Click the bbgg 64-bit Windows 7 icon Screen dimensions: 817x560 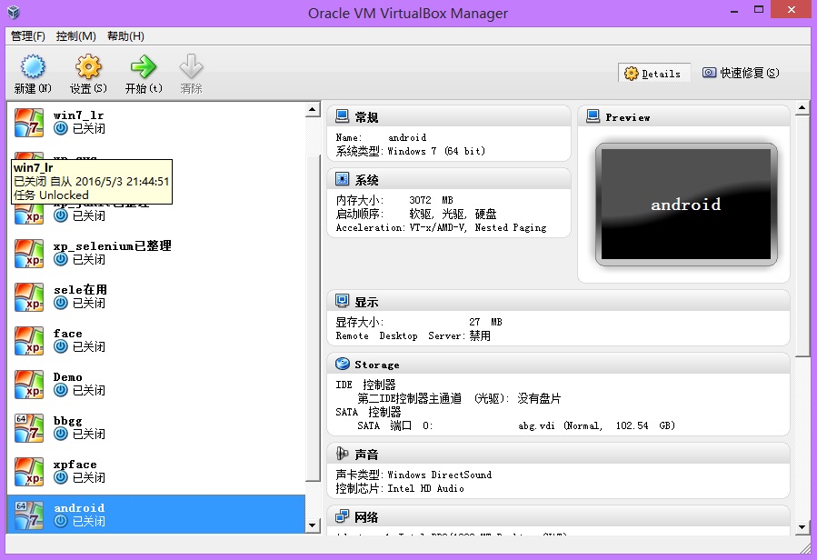pyautogui.click(x=29, y=428)
